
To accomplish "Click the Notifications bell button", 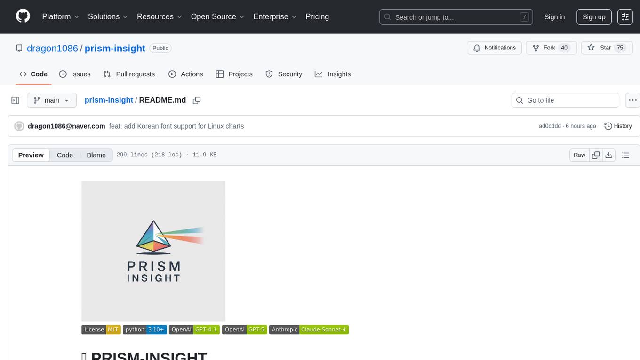I will tap(494, 48).
